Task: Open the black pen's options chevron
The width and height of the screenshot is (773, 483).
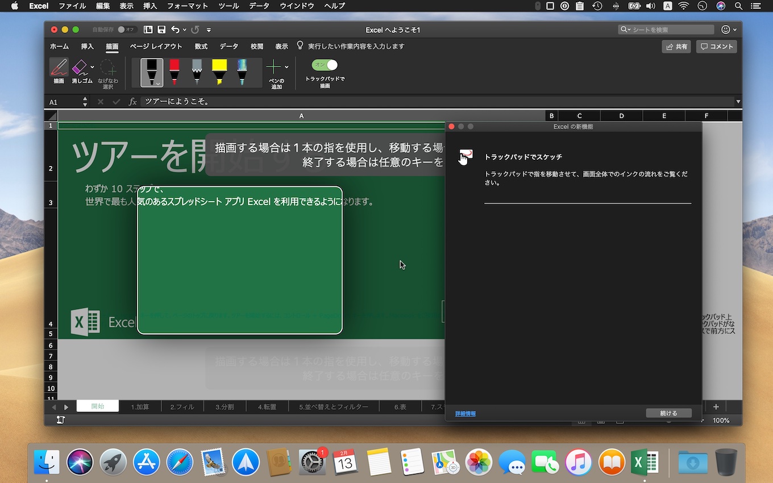Action: click(158, 83)
